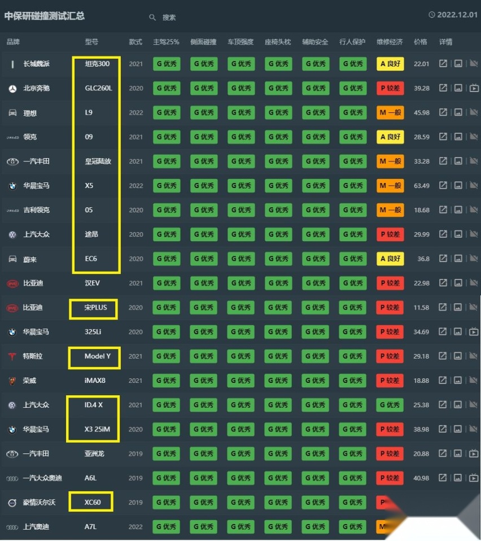Open image icon for 蔚来 EC6 row
Image resolution: width=481 pixels, height=541 pixels.
pyautogui.click(x=458, y=259)
